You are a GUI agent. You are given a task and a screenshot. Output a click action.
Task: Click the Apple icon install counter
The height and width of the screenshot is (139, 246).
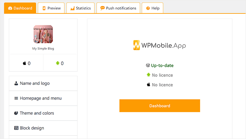[x=26, y=63]
